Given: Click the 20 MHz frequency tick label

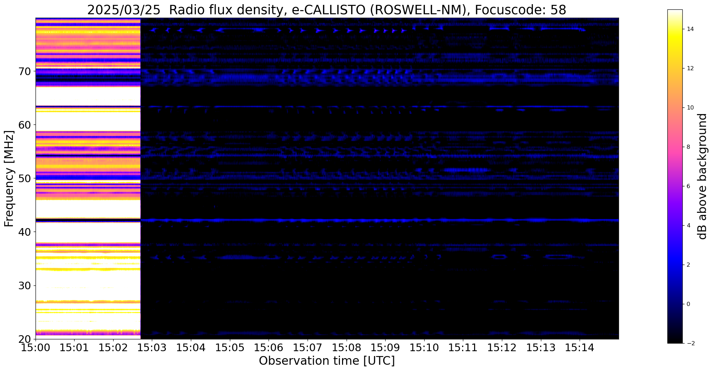Looking at the screenshot, I should pyautogui.click(x=25, y=339).
